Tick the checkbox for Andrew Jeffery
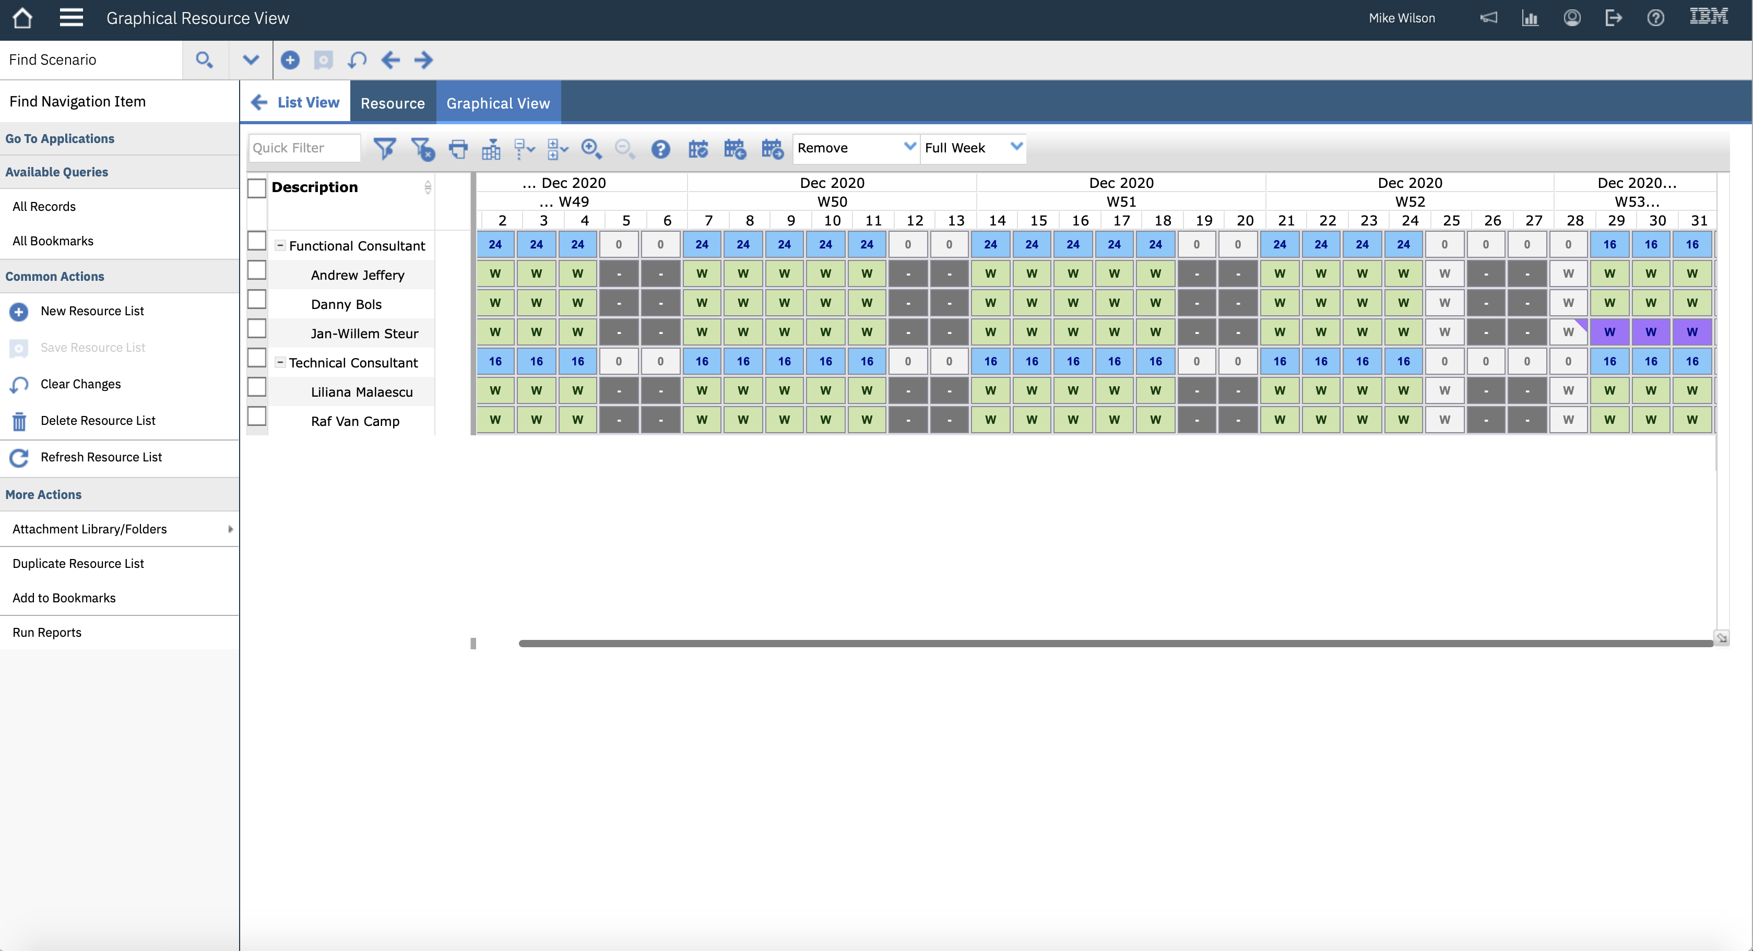 click(x=256, y=271)
